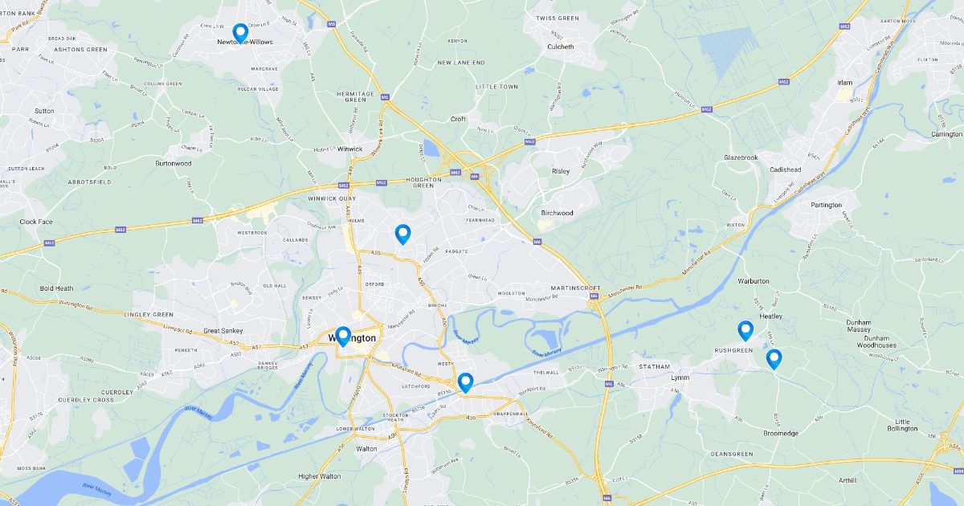This screenshot has width=964, height=506.
Task: Open the pin south of Heatley
Action: [774, 359]
